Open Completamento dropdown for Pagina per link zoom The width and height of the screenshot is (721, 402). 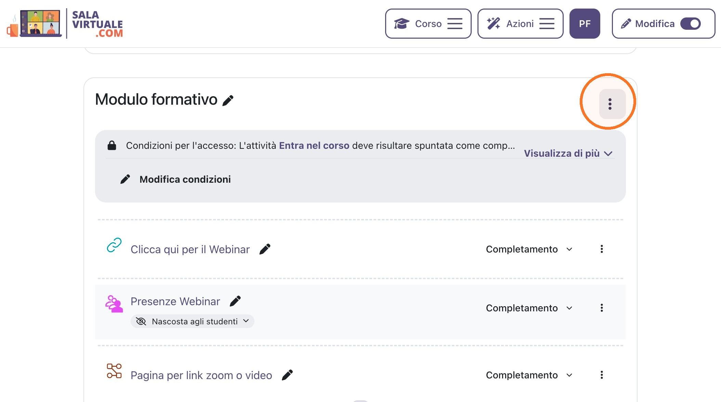[x=529, y=375]
